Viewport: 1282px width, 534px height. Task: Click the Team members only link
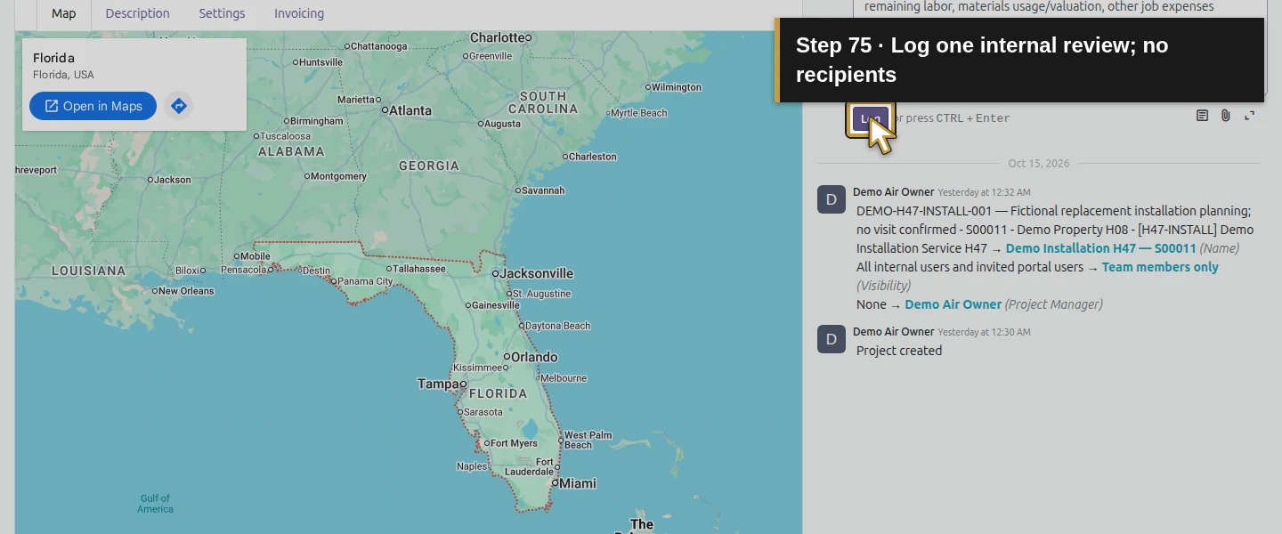click(x=1160, y=267)
